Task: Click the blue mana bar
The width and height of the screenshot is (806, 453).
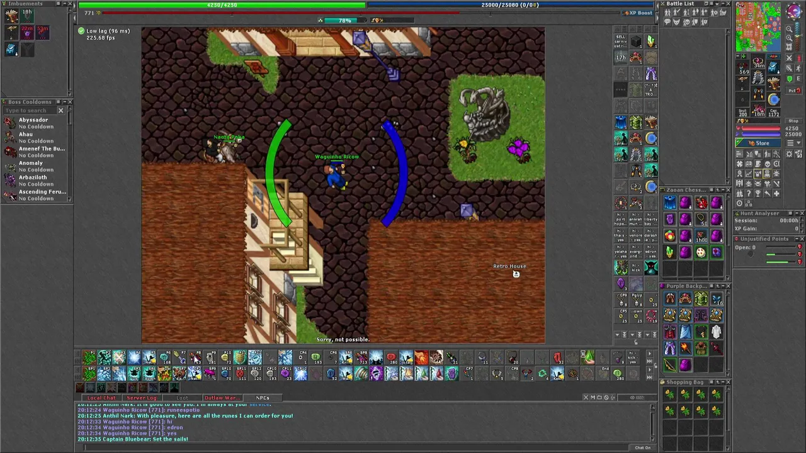Action: [x=510, y=4]
